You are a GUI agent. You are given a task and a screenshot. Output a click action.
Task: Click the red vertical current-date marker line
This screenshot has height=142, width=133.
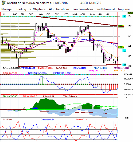tap(117, 40)
